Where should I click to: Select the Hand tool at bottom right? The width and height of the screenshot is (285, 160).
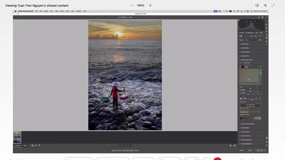pyautogui.click(x=266, y=138)
